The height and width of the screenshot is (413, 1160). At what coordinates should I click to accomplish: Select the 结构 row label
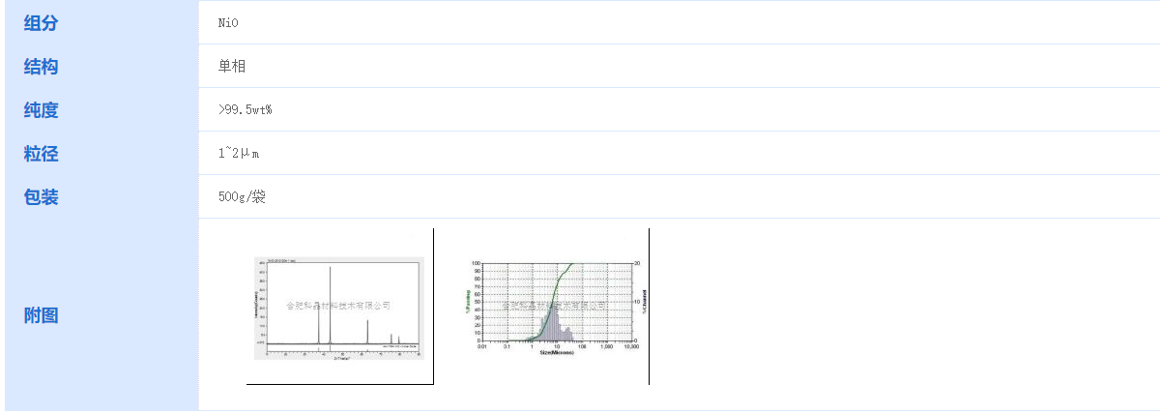(x=42, y=67)
